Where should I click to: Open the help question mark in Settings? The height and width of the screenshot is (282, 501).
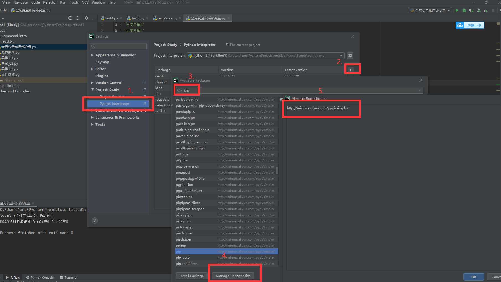[x=95, y=220]
